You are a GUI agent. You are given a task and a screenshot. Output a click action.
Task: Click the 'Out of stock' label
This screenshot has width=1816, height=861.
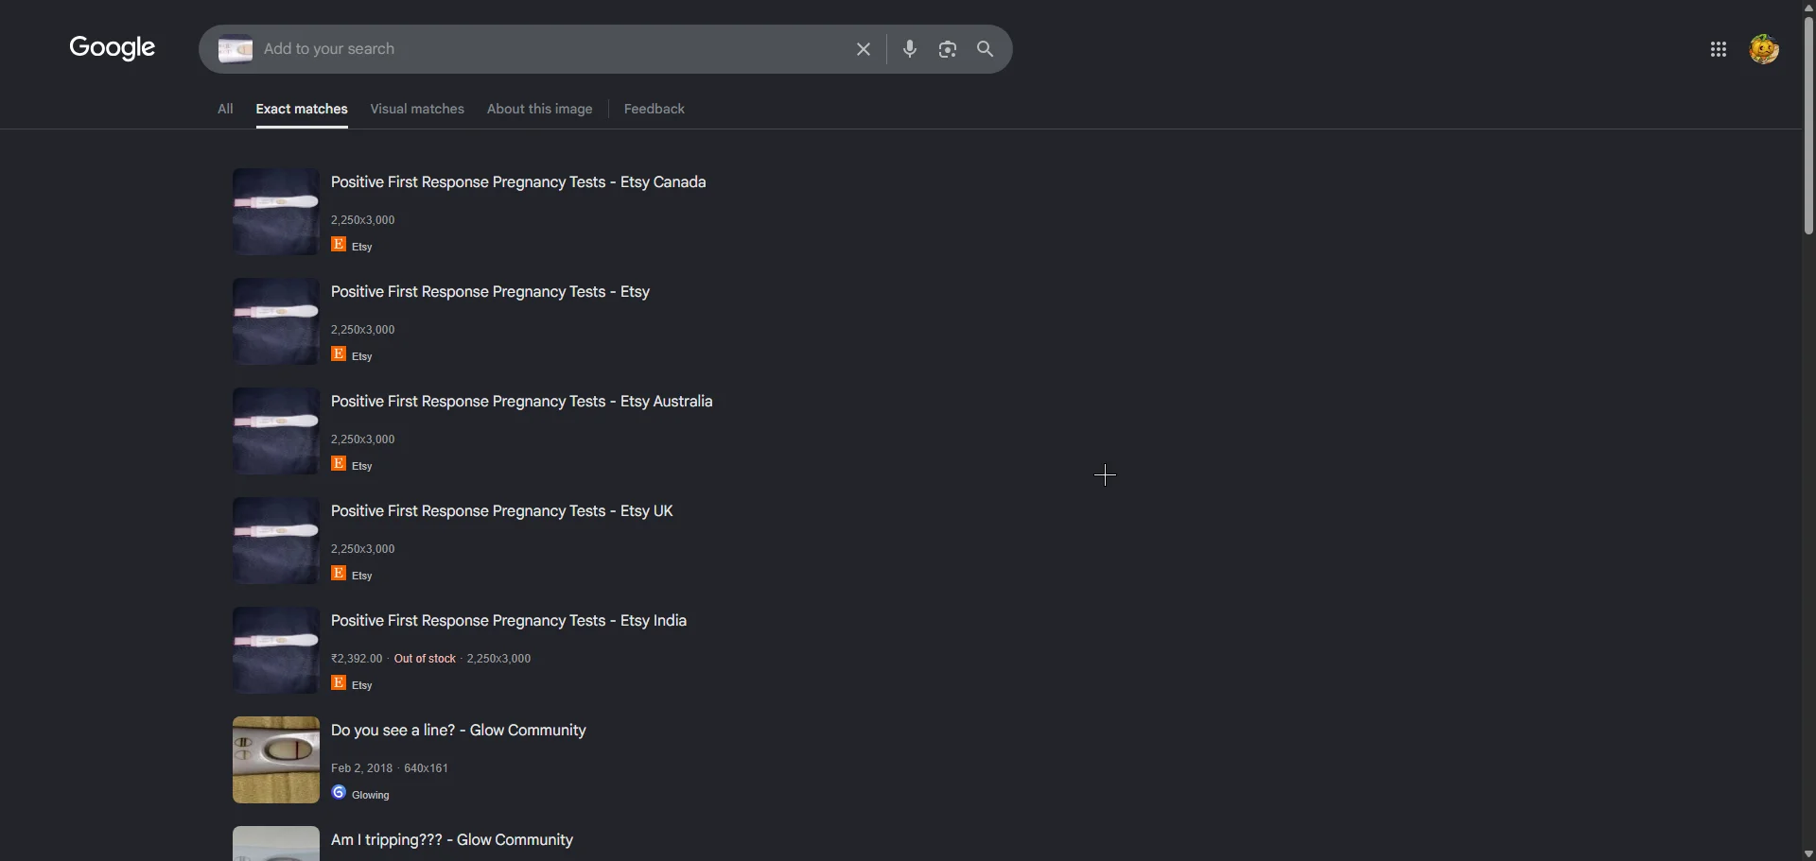click(425, 659)
